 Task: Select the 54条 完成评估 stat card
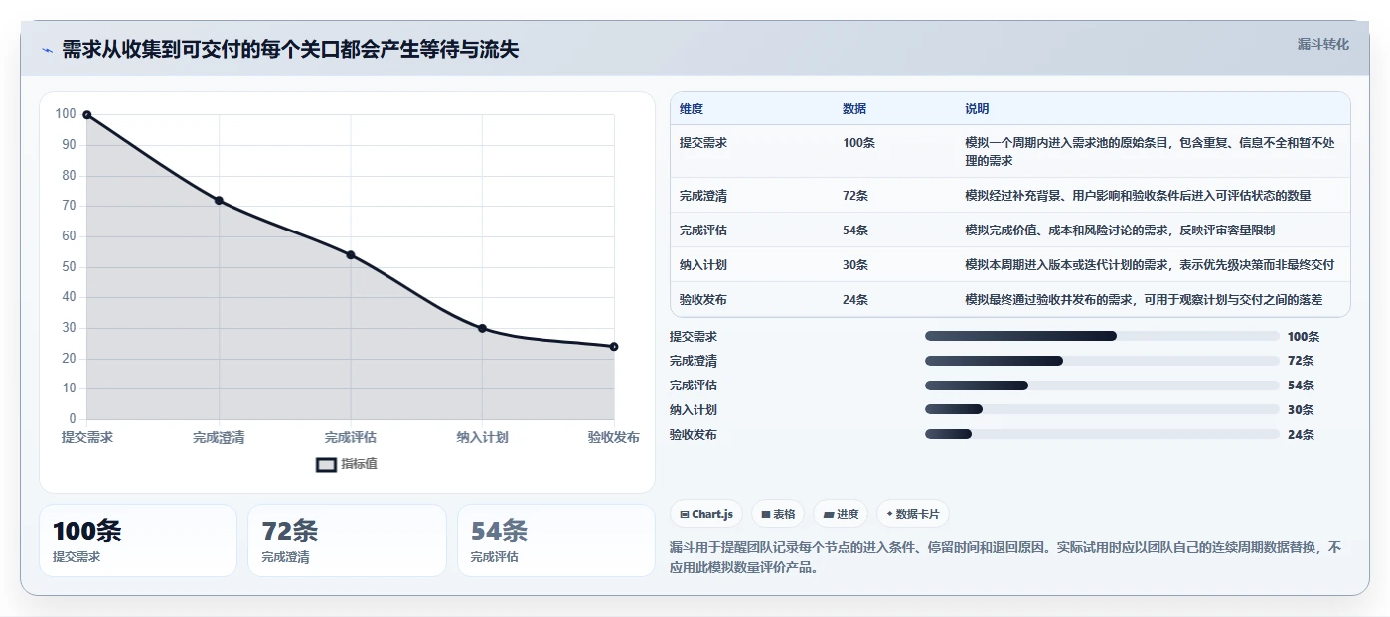[x=556, y=540]
